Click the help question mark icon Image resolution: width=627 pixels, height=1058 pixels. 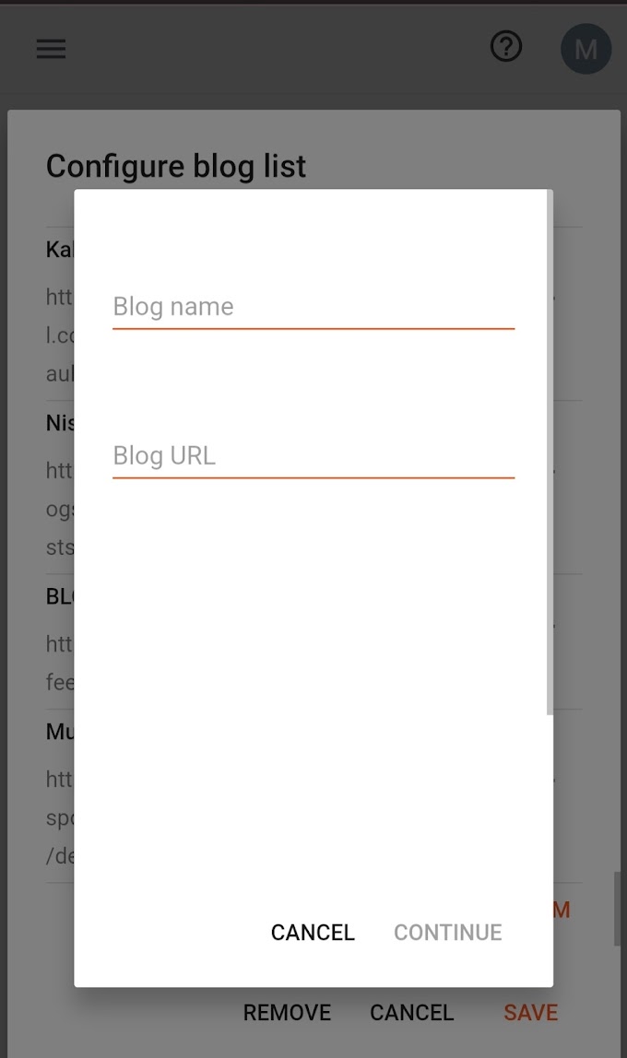[505, 46]
